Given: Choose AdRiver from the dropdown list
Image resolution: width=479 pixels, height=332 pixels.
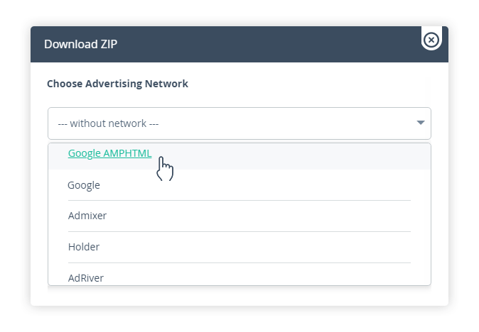Looking at the screenshot, I should pyautogui.click(x=239, y=275).
